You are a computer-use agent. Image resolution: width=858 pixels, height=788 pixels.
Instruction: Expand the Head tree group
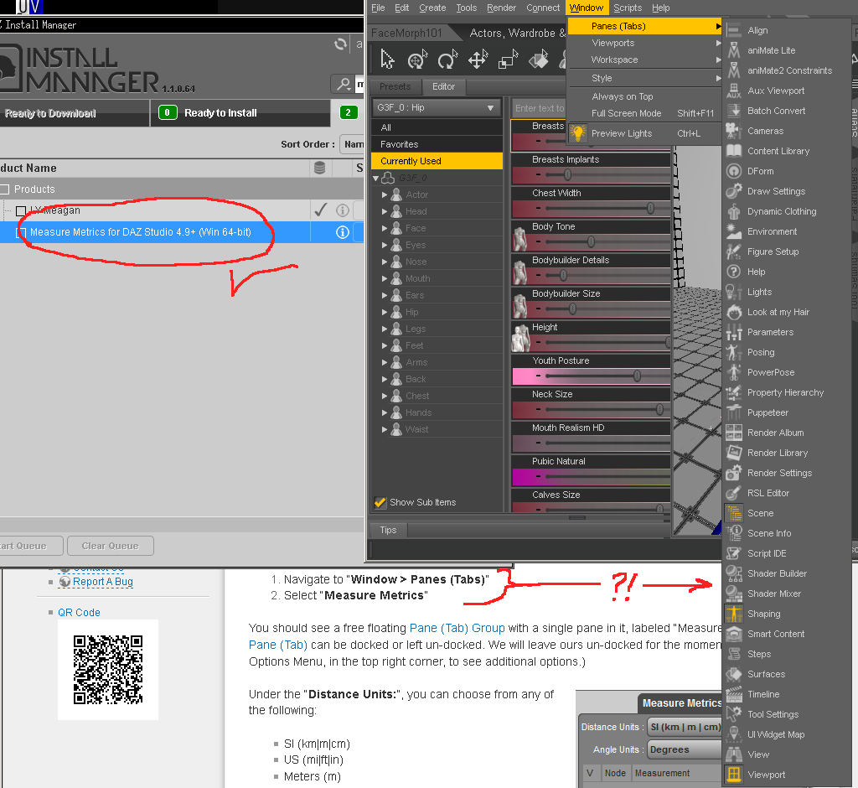(x=384, y=211)
